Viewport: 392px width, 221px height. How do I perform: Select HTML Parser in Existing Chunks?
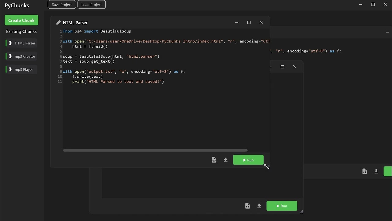(x=21, y=43)
